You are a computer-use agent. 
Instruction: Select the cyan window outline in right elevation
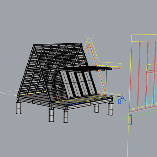[150, 89]
